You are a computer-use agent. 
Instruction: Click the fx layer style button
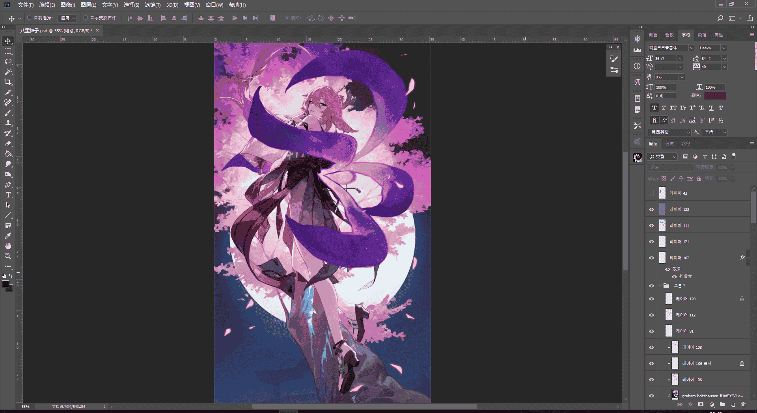pos(690,405)
